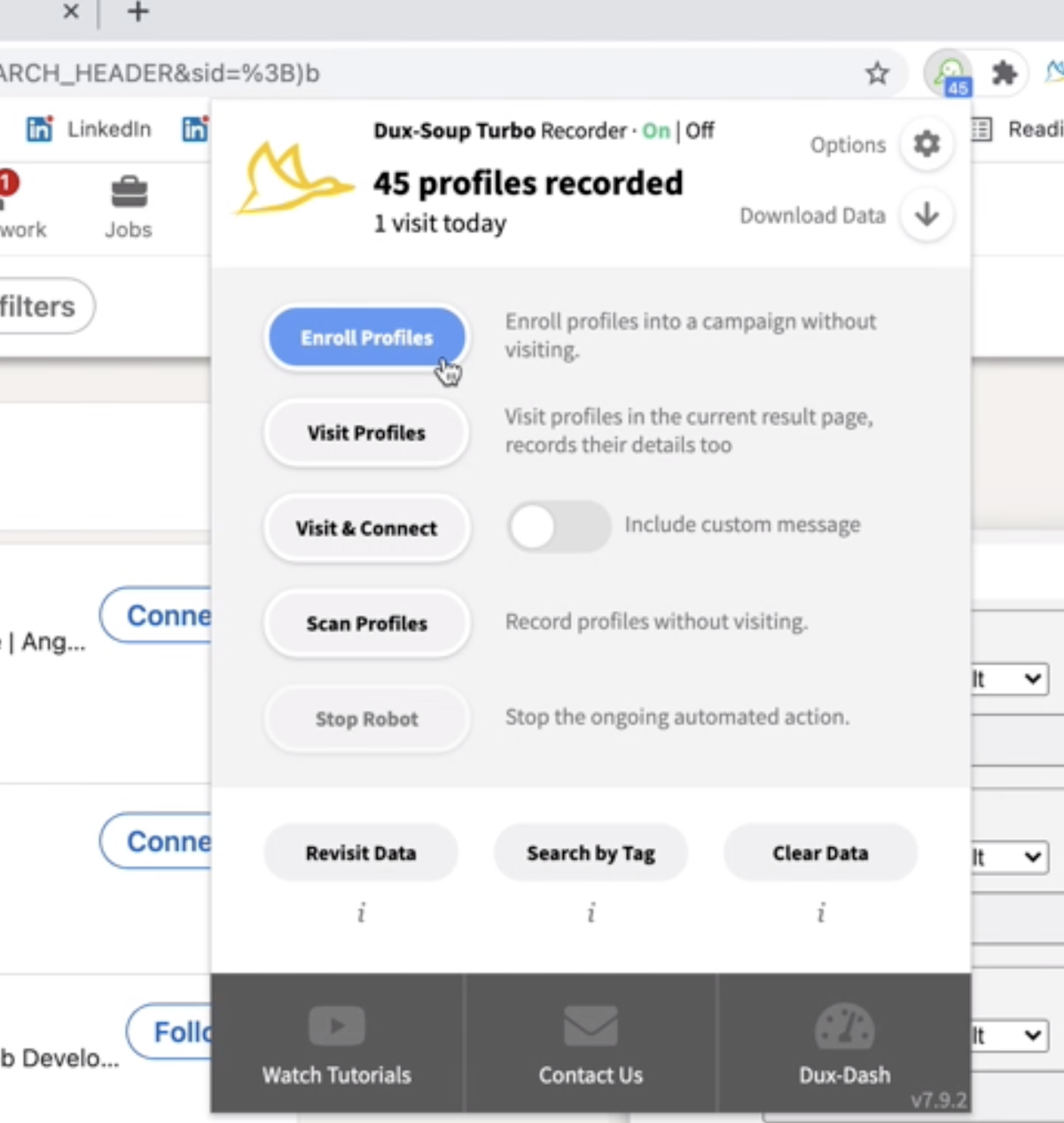Toggle Include custom message switch
1064x1123 pixels.
coord(559,526)
